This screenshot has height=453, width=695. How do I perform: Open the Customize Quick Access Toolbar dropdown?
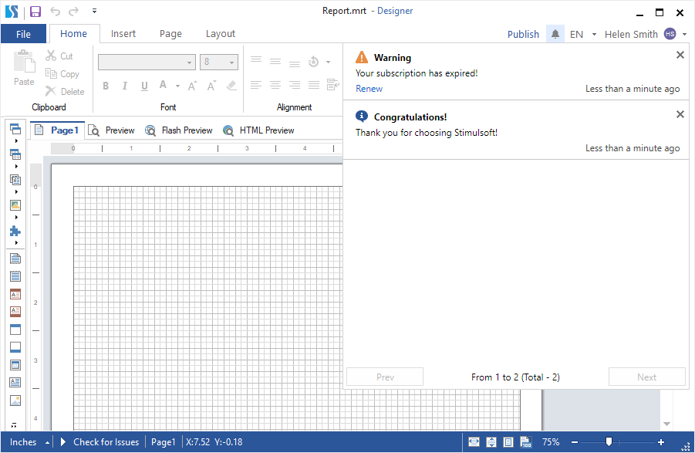[94, 11]
